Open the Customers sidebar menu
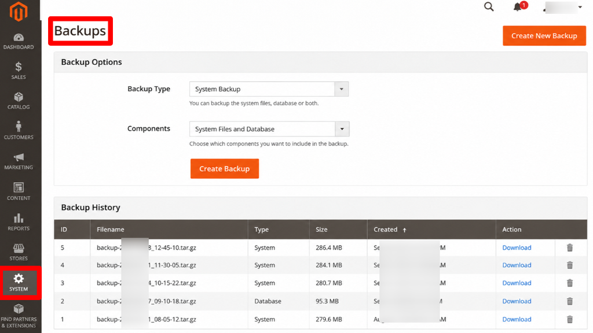 click(x=19, y=131)
